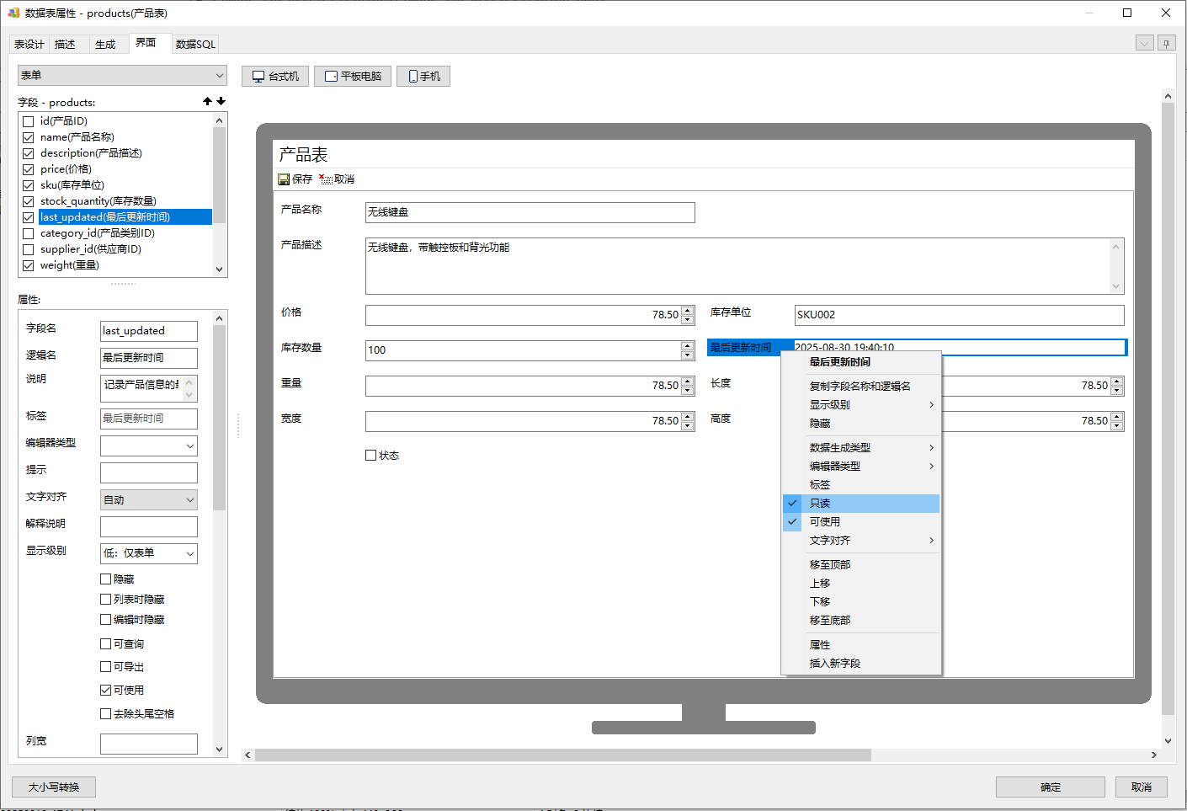Click the 确定 button
1187x811 pixels.
1050,787
